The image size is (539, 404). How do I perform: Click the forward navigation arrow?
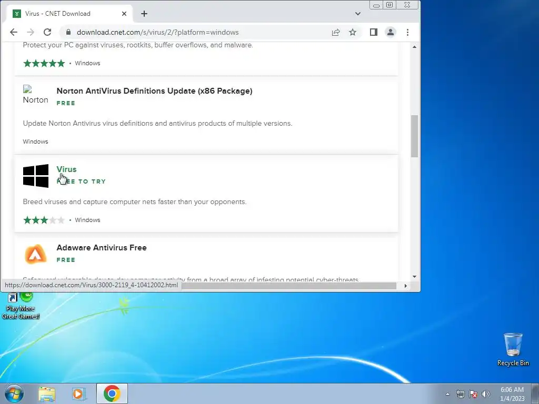pos(31,32)
